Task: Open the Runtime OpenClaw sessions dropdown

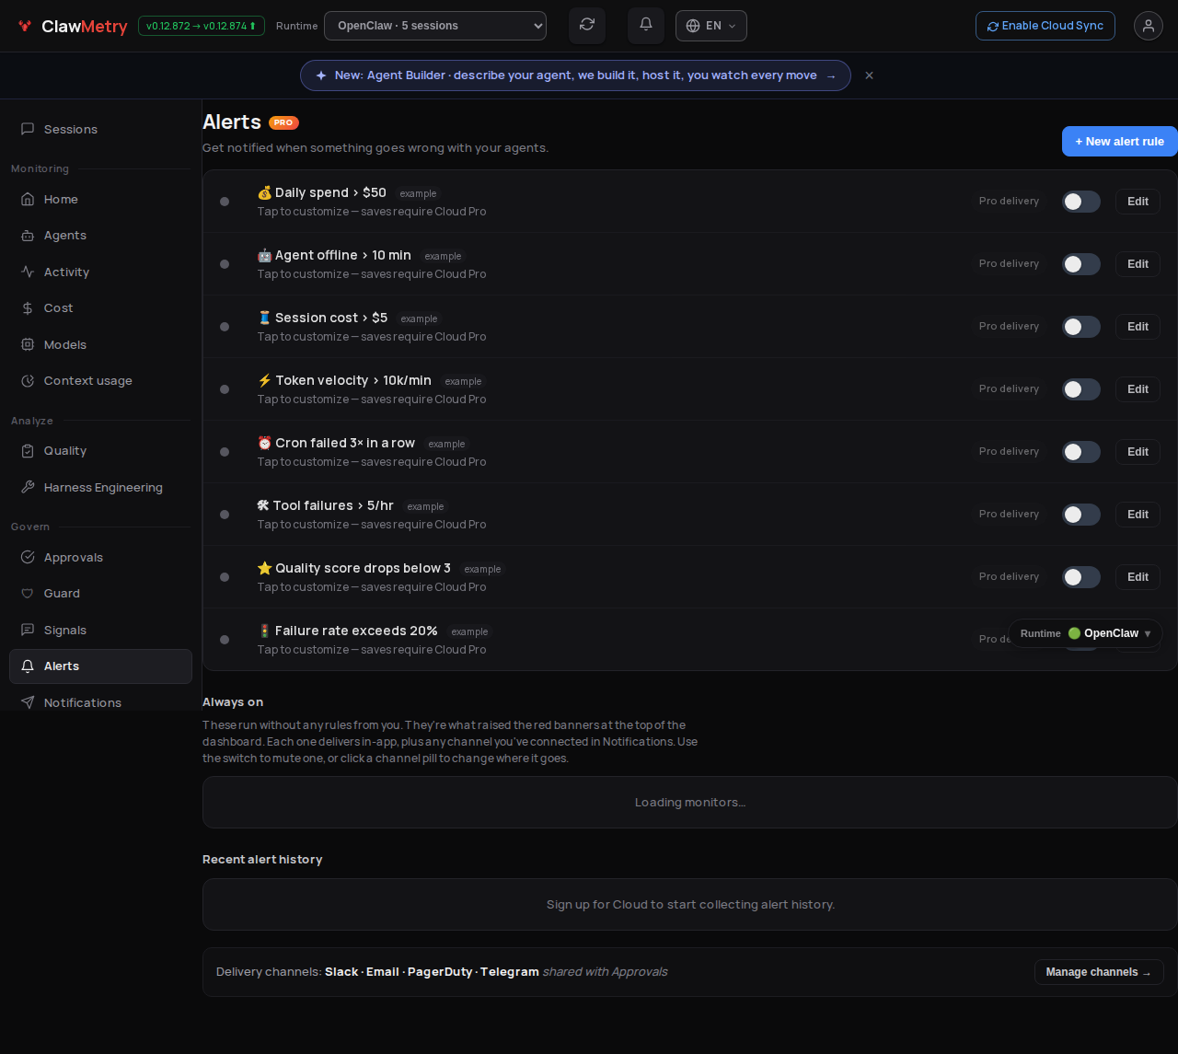Action: point(435,26)
